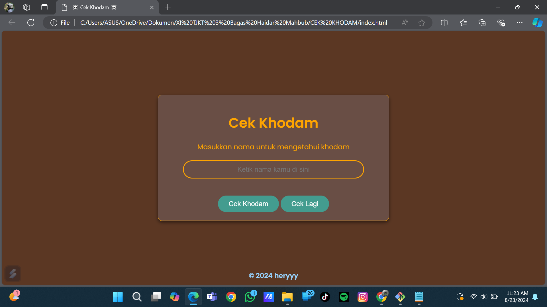This screenshot has width=547, height=307.
Task: View site information icon beside File
Action: pos(54,23)
